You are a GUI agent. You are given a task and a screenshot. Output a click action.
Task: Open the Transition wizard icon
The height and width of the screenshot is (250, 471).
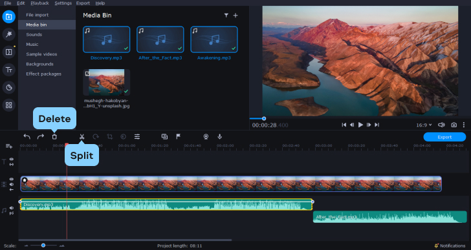point(164,137)
